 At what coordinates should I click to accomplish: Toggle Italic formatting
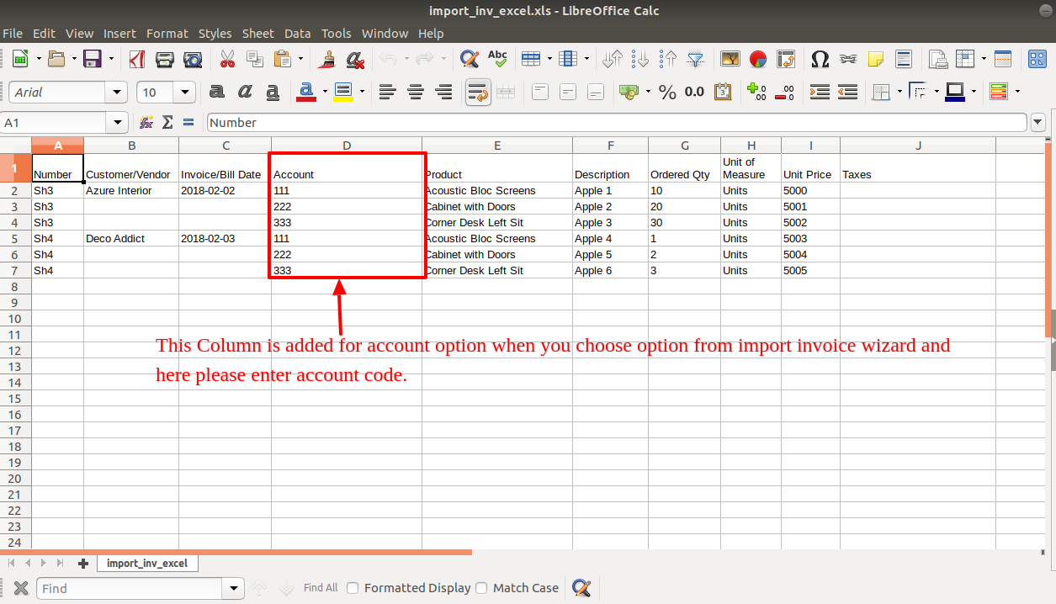245,92
